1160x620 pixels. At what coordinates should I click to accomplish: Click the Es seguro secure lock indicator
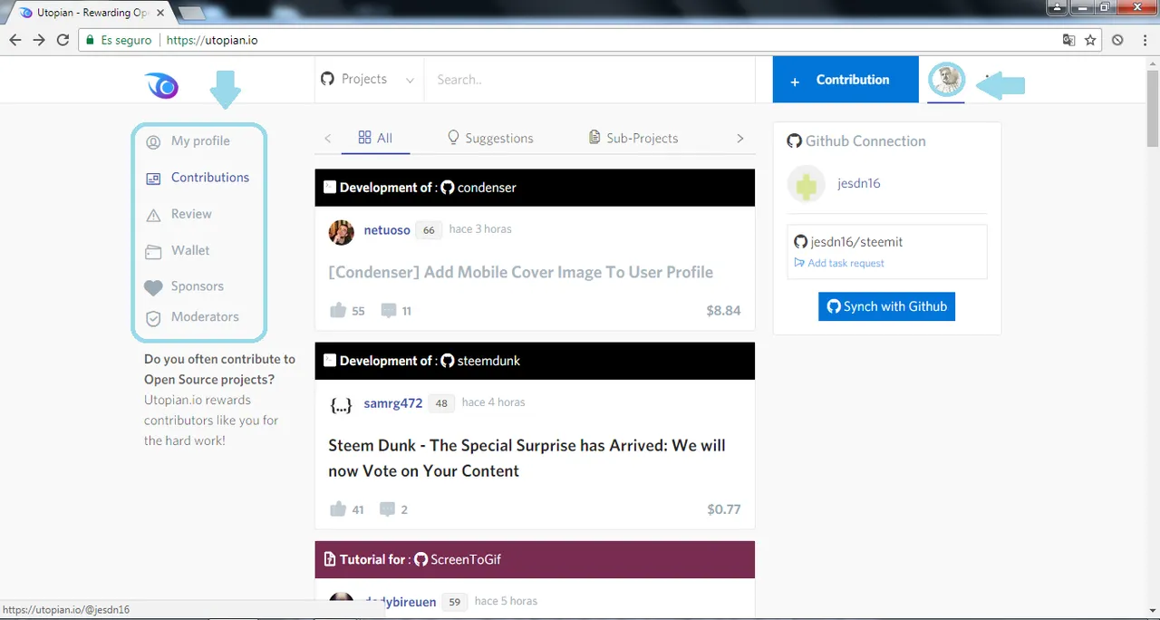click(119, 40)
